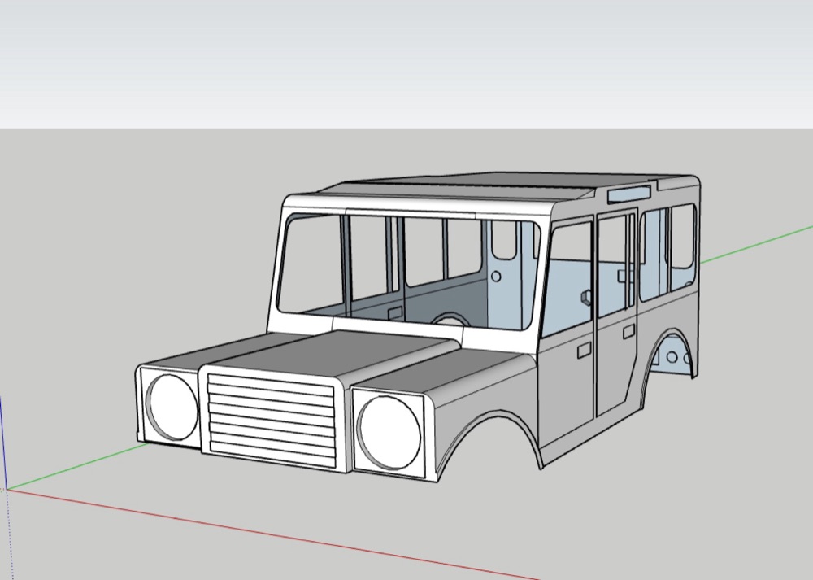Click the front door handle rectangle

click(x=584, y=351)
